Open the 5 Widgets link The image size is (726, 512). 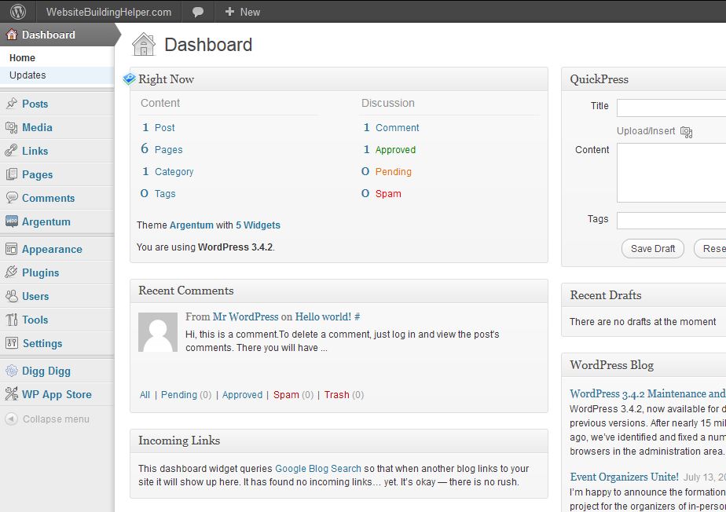tap(258, 225)
